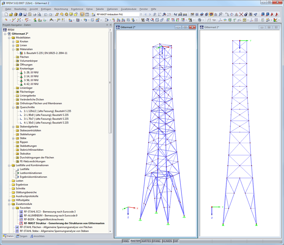This screenshot has width=284, height=245.
Task: Click the Undo arrow icon in the toolbar
Action: coord(45,14)
